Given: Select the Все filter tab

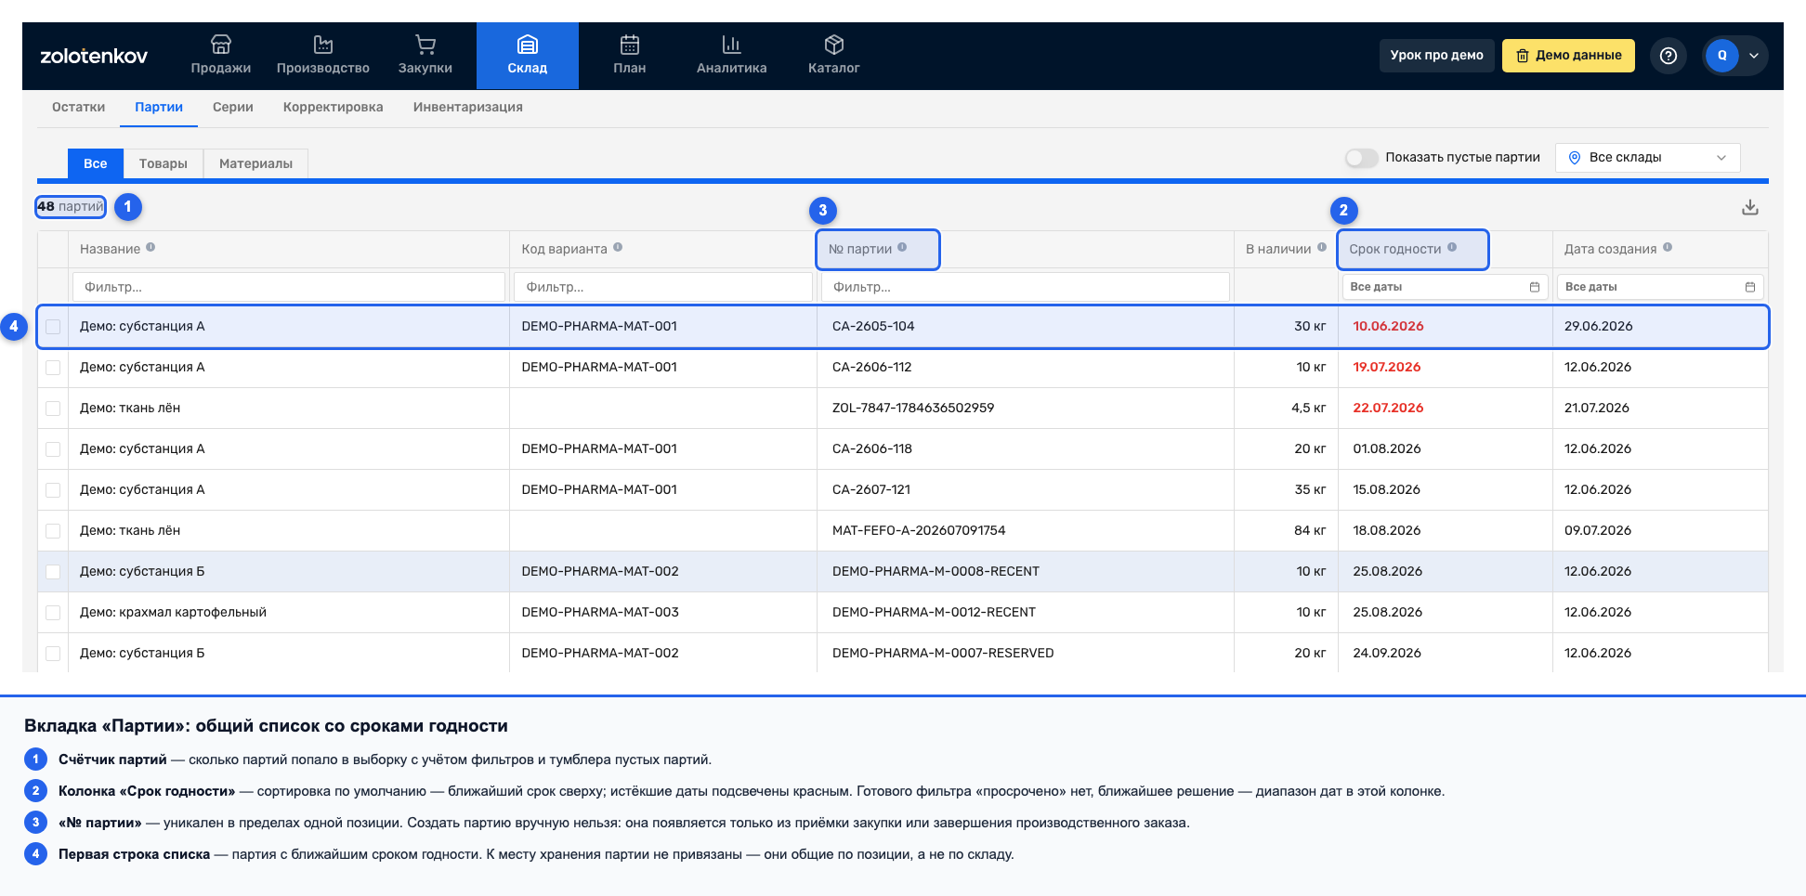Looking at the screenshot, I should point(95,163).
